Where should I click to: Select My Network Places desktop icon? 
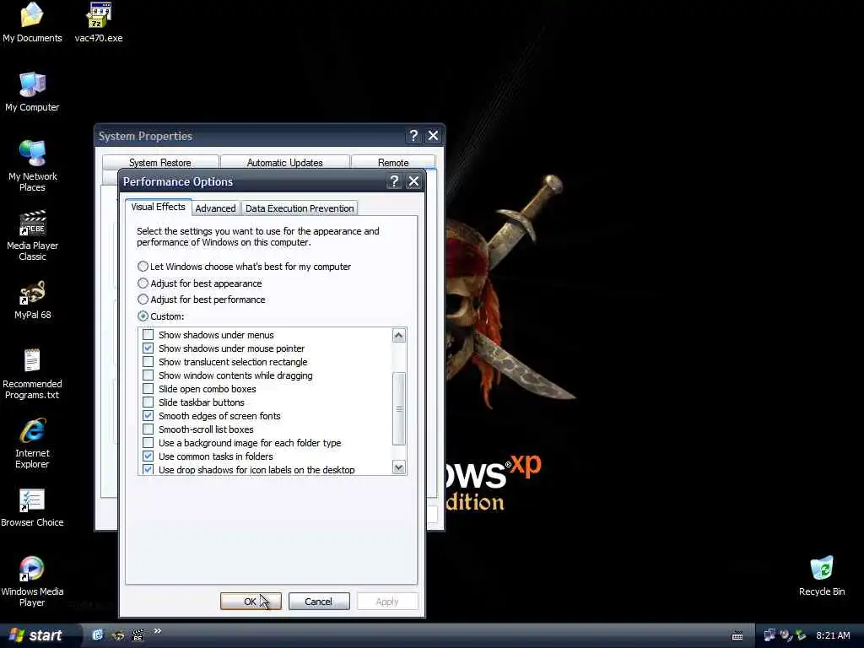click(32, 165)
